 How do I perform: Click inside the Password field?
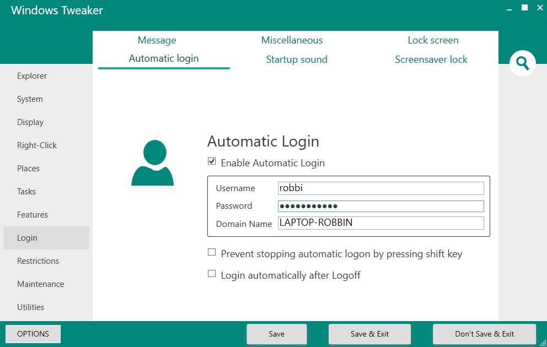tap(381, 206)
